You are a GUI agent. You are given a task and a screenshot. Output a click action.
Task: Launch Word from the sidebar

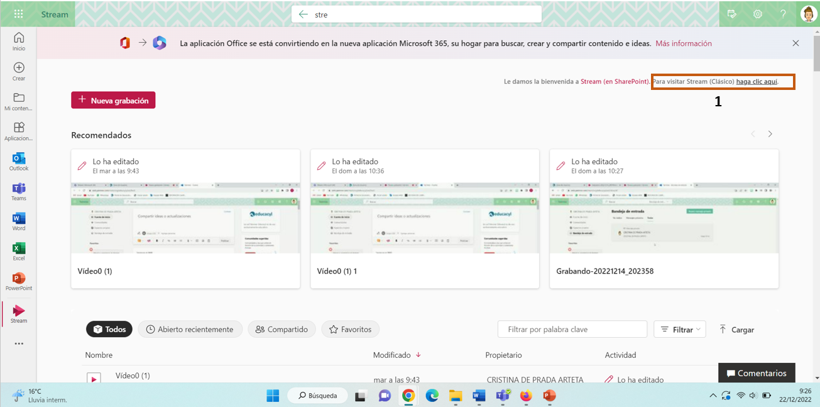click(19, 222)
